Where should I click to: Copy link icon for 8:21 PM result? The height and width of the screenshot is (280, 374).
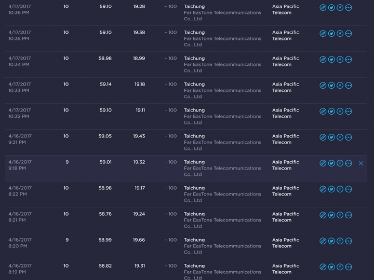pos(323,215)
